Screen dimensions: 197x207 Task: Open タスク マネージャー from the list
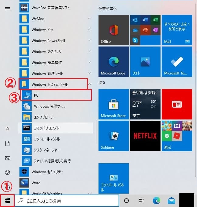(47, 150)
